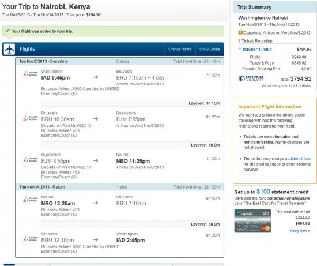Screen dimensions: 317x266
Task: Select the Tue Nov/5/2013 Departure header row
Action: point(119,61)
